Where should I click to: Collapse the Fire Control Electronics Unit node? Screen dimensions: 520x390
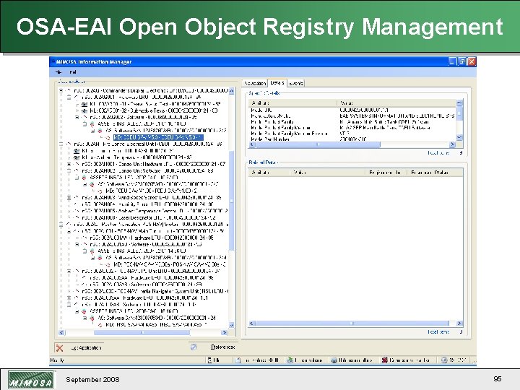[61, 144]
